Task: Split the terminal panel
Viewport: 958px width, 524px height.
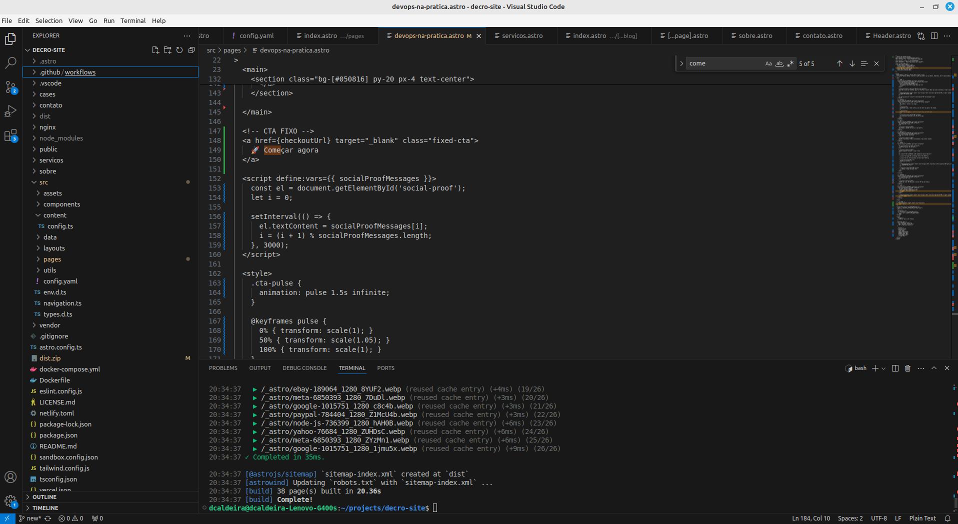Action: pyautogui.click(x=895, y=368)
